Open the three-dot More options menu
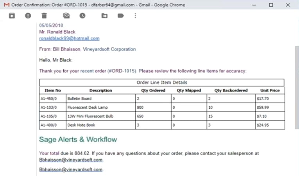299x176 pixels. click(135, 16)
